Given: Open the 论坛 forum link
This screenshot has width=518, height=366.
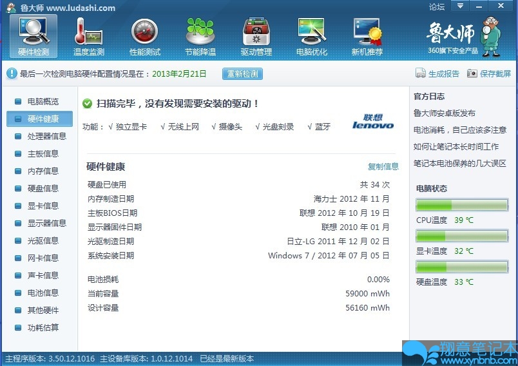Looking at the screenshot, I should pyautogui.click(x=437, y=7).
